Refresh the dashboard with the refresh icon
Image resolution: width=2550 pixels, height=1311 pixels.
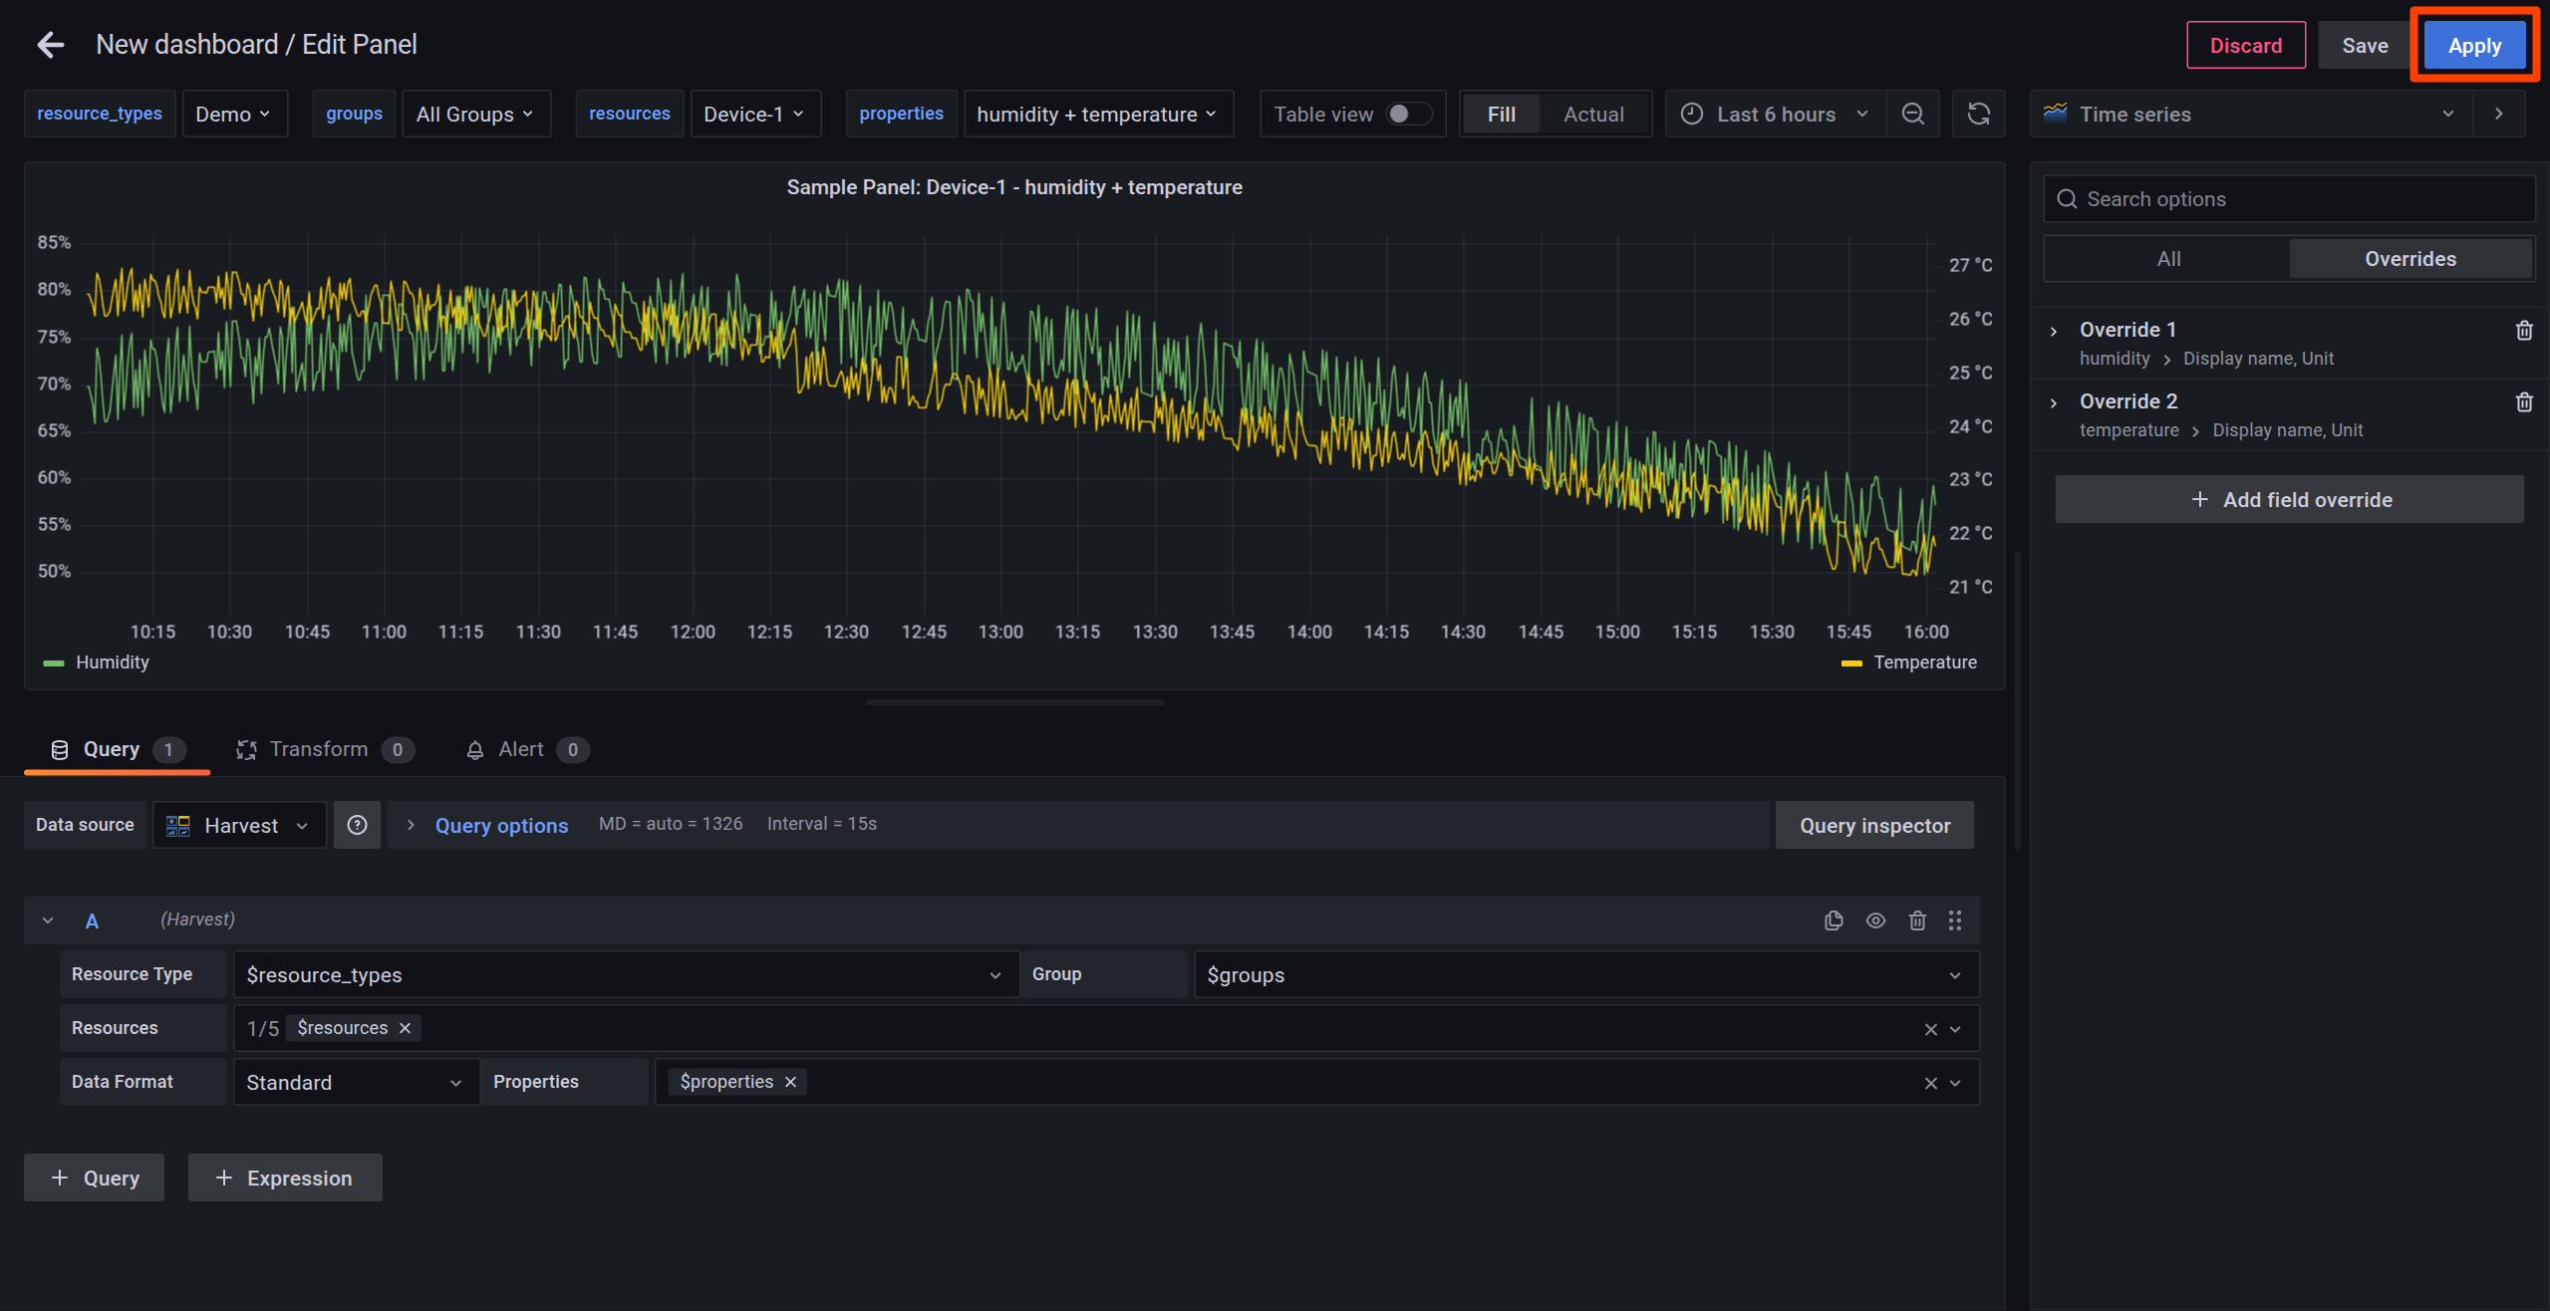tap(1978, 114)
